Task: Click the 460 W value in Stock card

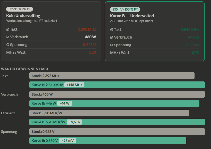Action: point(90,37)
